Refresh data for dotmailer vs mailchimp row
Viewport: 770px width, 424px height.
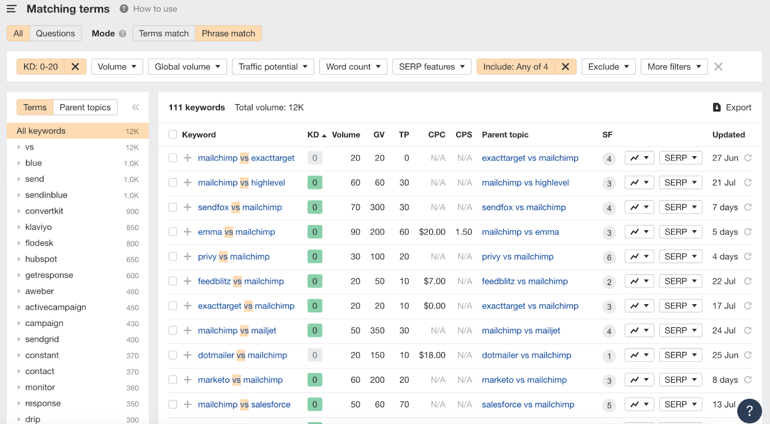(x=748, y=355)
